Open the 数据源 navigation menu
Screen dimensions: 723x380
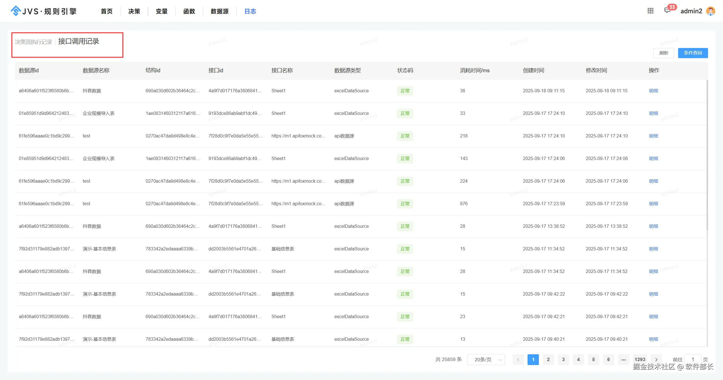(x=219, y=11)
